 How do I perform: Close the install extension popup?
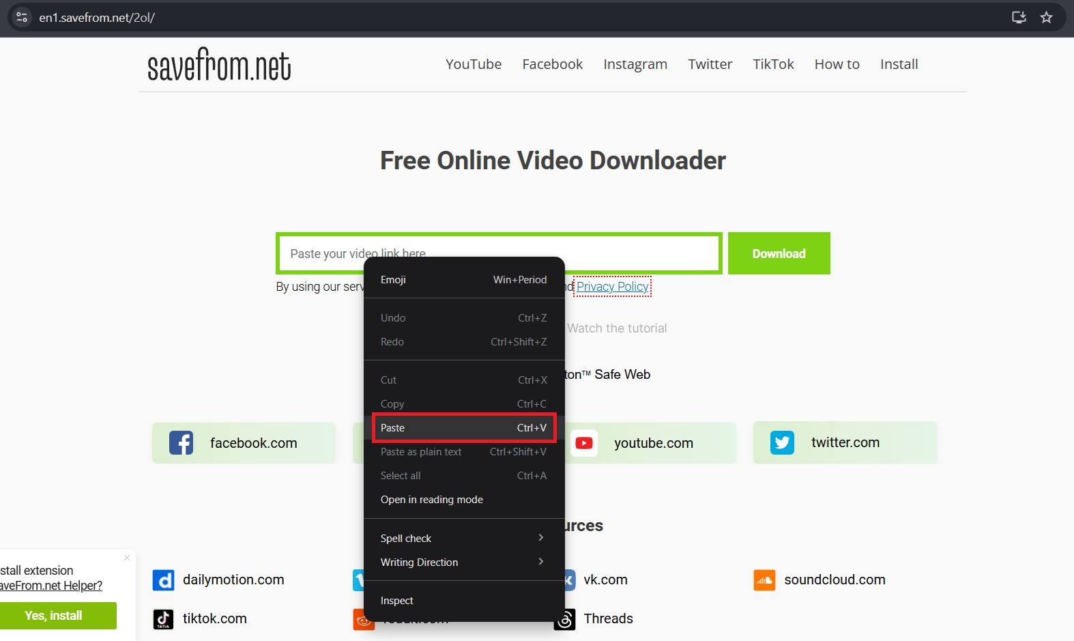tap(127, 558)
